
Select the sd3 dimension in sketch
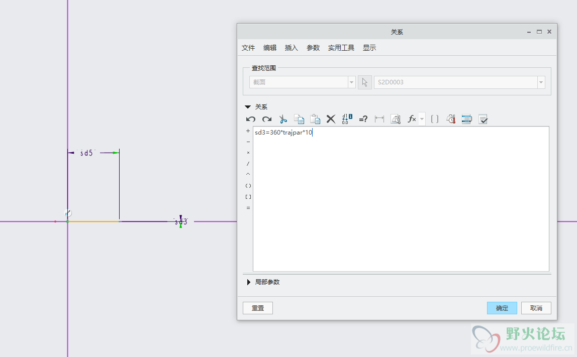[x=180, y=222]
